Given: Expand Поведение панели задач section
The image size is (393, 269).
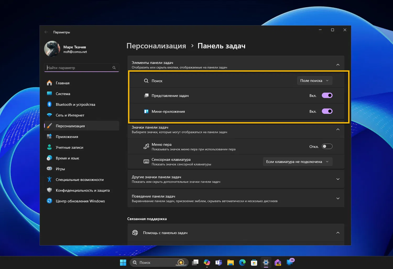Looking at the screenshot, I should (x=338, y=198).
